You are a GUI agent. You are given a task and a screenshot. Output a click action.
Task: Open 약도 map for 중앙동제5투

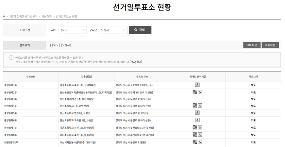[253, 113]
